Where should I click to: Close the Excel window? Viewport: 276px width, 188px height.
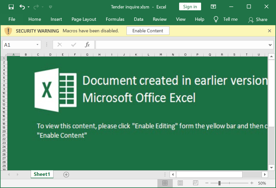267,7
